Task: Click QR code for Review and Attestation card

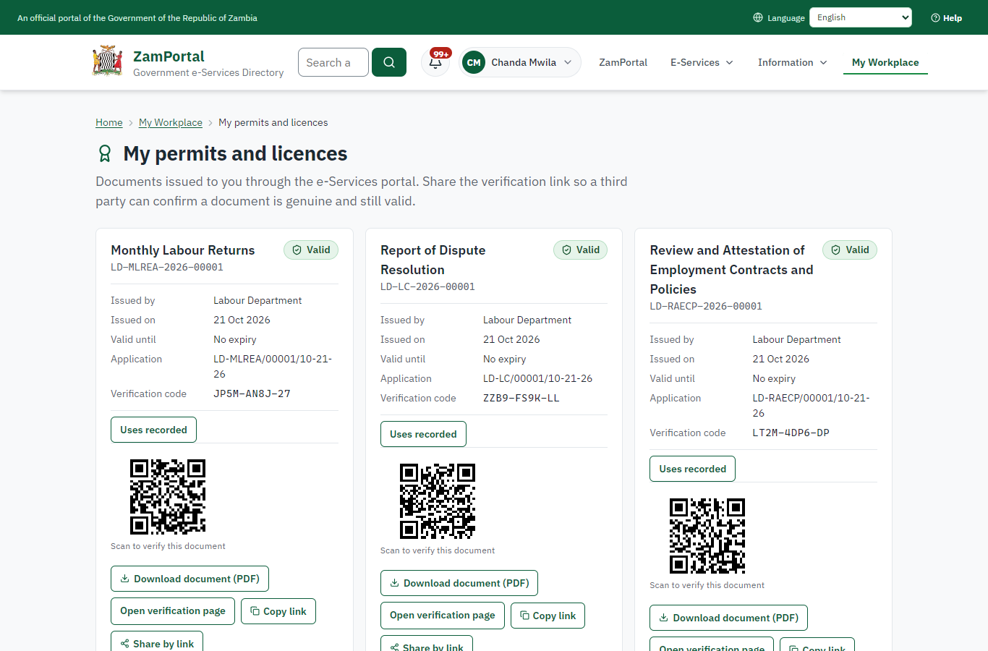Action: coord(707,536)
